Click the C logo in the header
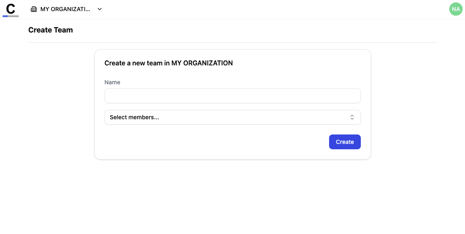 (x=11, y=8)
